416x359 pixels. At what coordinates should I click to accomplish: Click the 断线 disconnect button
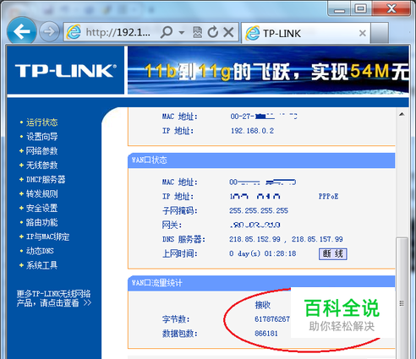(x=333, y=254)
